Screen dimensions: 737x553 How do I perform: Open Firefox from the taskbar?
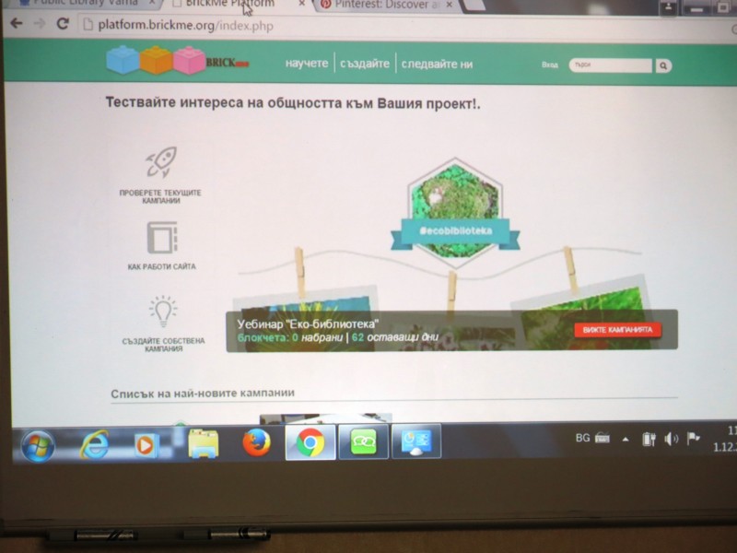coord(256,443)
